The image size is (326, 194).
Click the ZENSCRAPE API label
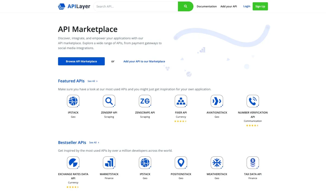pyautogui.click(x=145, y=113)
